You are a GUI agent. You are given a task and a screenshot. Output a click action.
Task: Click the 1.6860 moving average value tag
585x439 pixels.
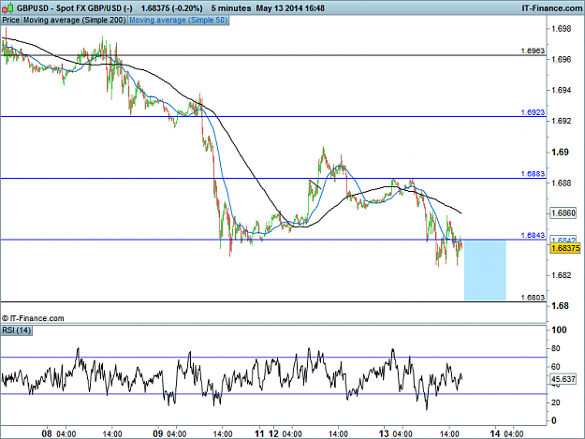(x=563, y=213)
